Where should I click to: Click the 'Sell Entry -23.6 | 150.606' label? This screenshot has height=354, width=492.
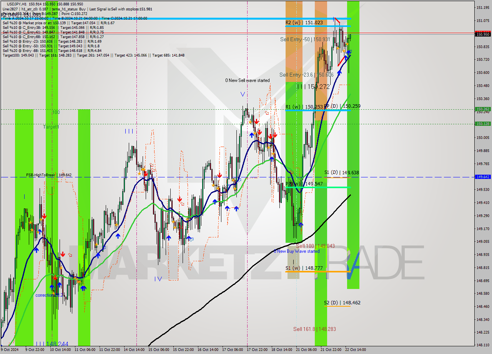tap(306, 75)
